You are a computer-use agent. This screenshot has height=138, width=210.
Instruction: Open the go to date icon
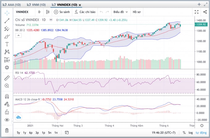67,132
